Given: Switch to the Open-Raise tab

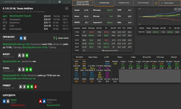Looking at the screenshot, I should [93, 57].
